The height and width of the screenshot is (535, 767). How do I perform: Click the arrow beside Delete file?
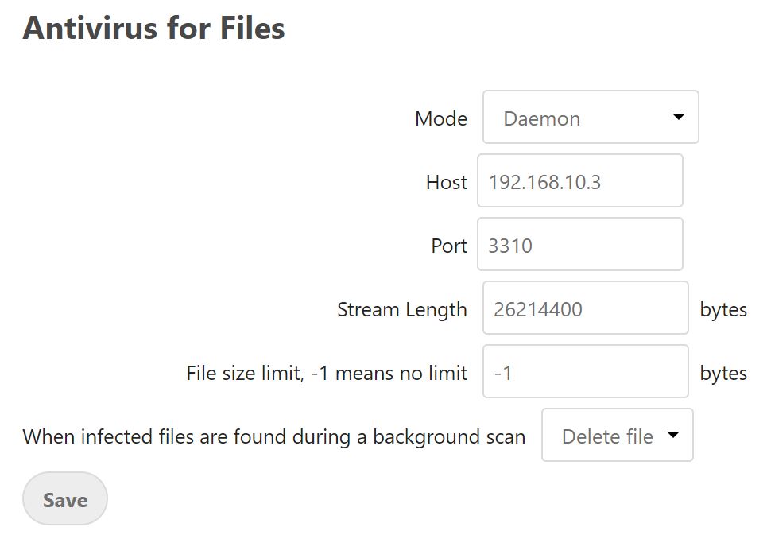click(673, 436)
